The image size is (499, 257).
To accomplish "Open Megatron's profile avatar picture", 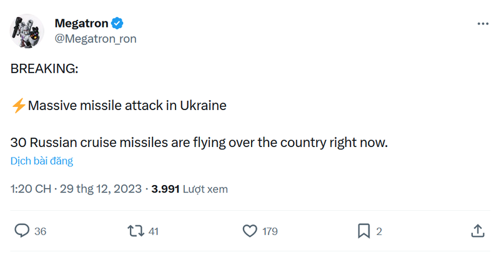I will (x=27, y=30).
